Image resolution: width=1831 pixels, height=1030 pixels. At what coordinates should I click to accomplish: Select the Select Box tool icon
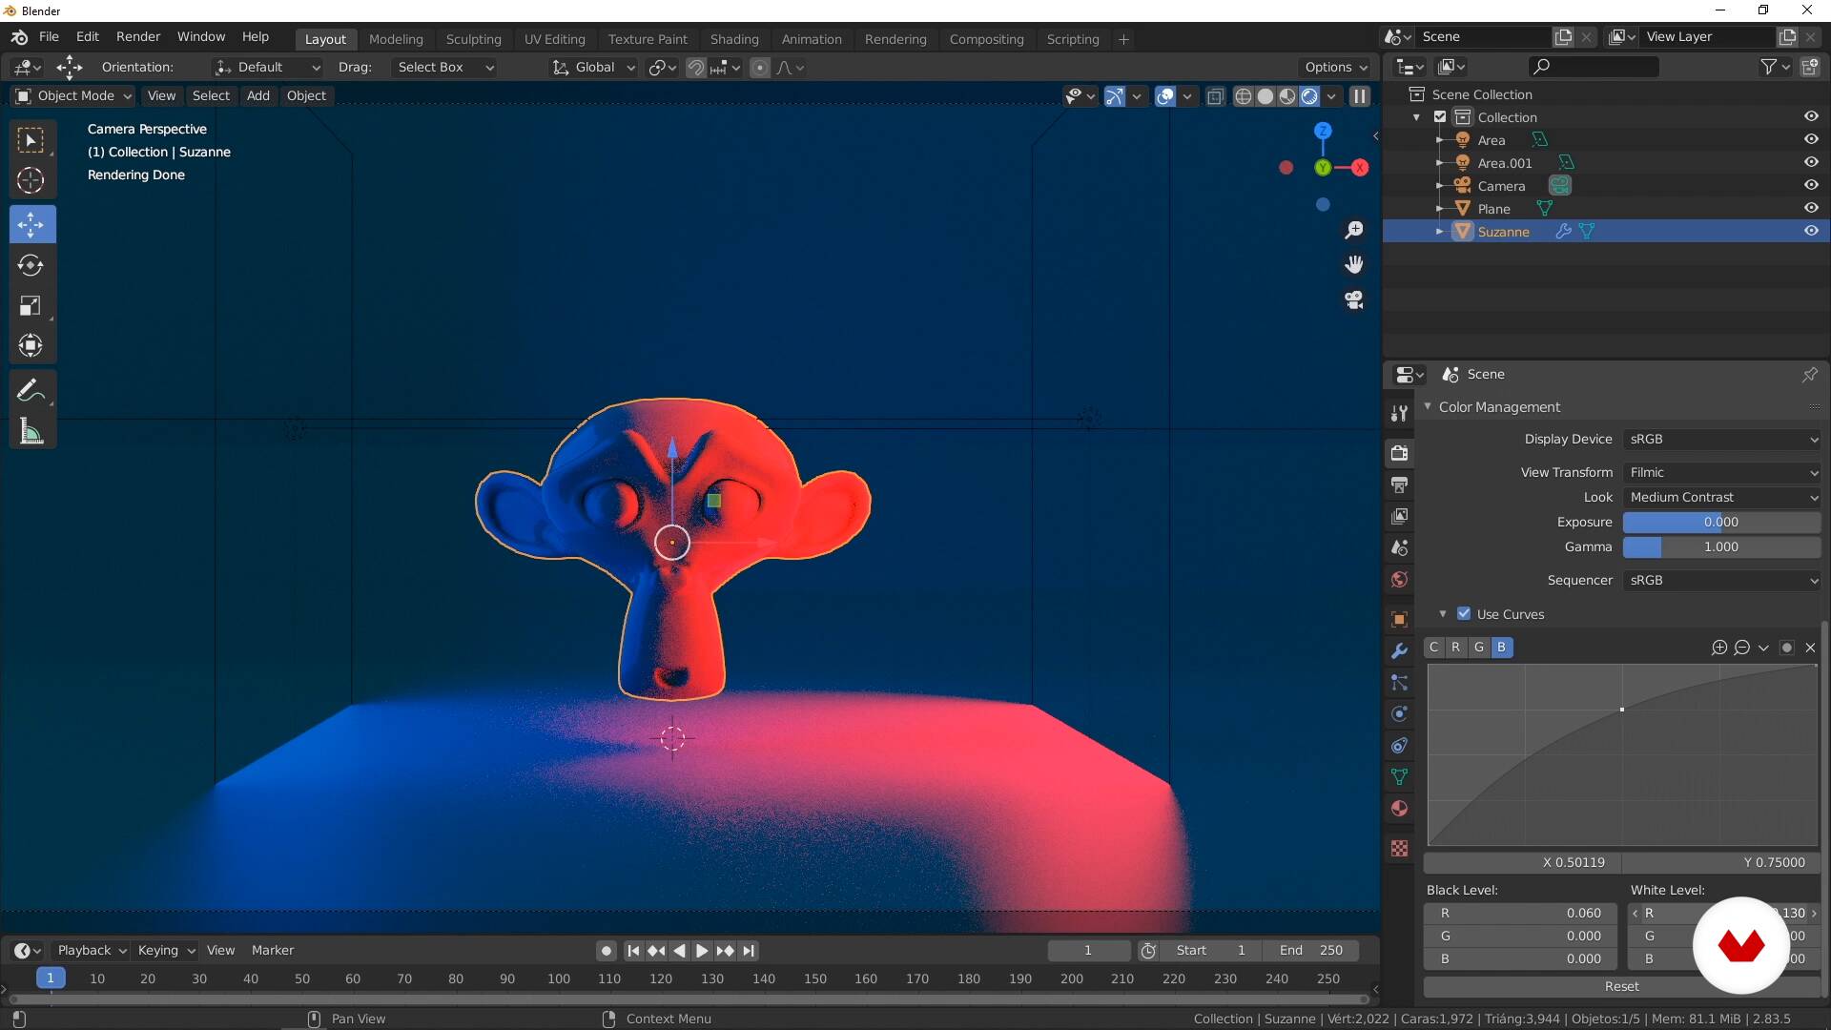point(31,140)
